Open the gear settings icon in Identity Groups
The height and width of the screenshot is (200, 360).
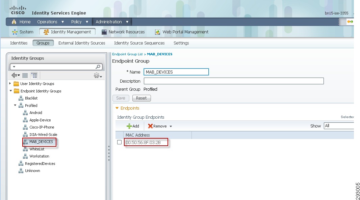(x=98, y=76)
